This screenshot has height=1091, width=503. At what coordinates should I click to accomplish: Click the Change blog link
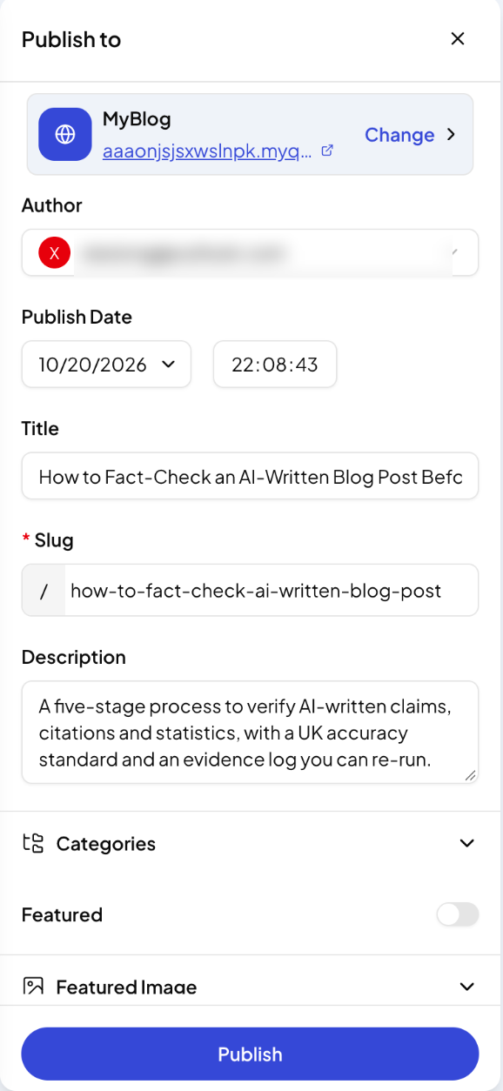399,135
